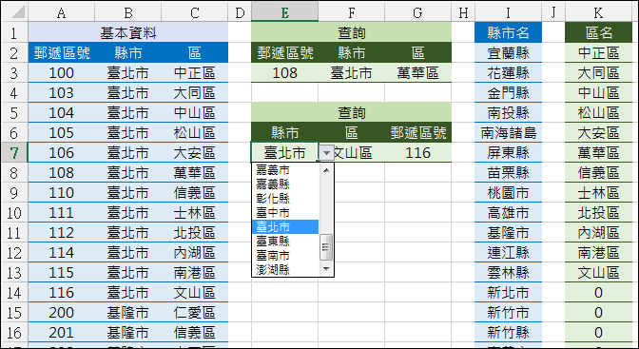Click cell A8 with value 108
Screen dimensions: 639x349
(x=61, y=172)
